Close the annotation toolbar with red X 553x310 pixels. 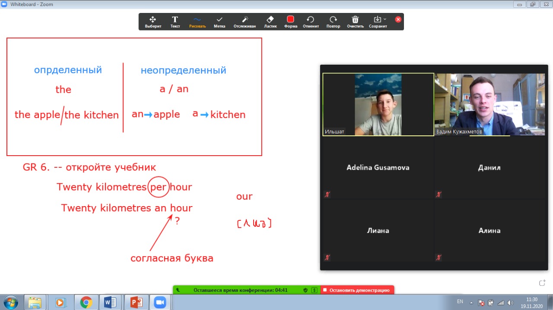398,19
